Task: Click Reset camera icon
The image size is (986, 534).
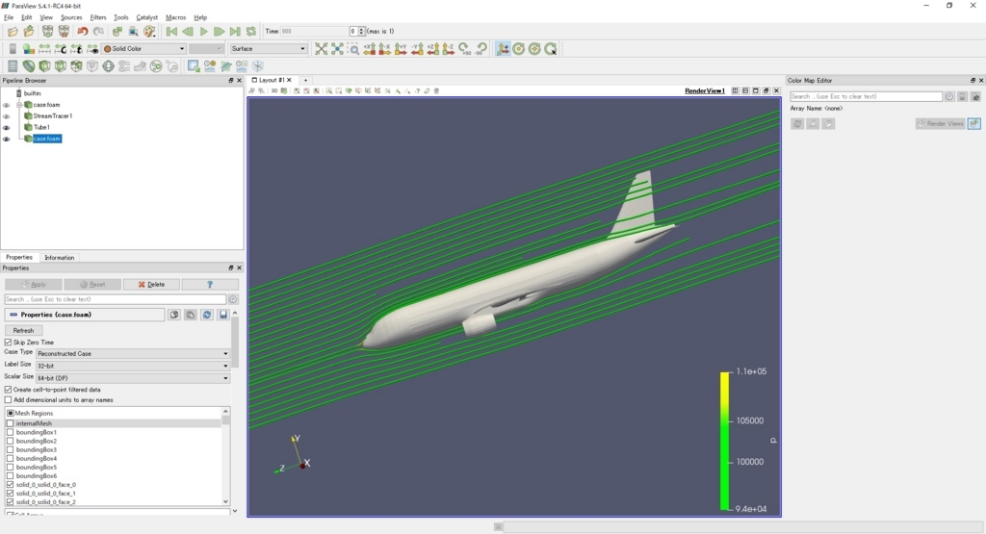Action: tap(322, 49)
